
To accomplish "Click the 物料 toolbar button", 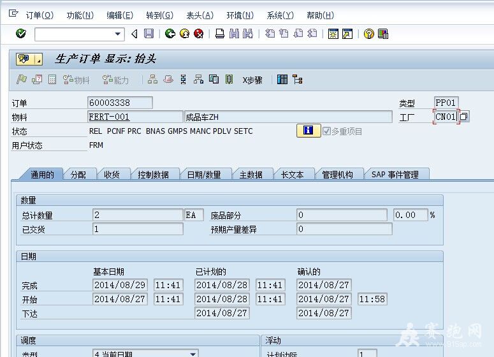I will pos(76,80).
